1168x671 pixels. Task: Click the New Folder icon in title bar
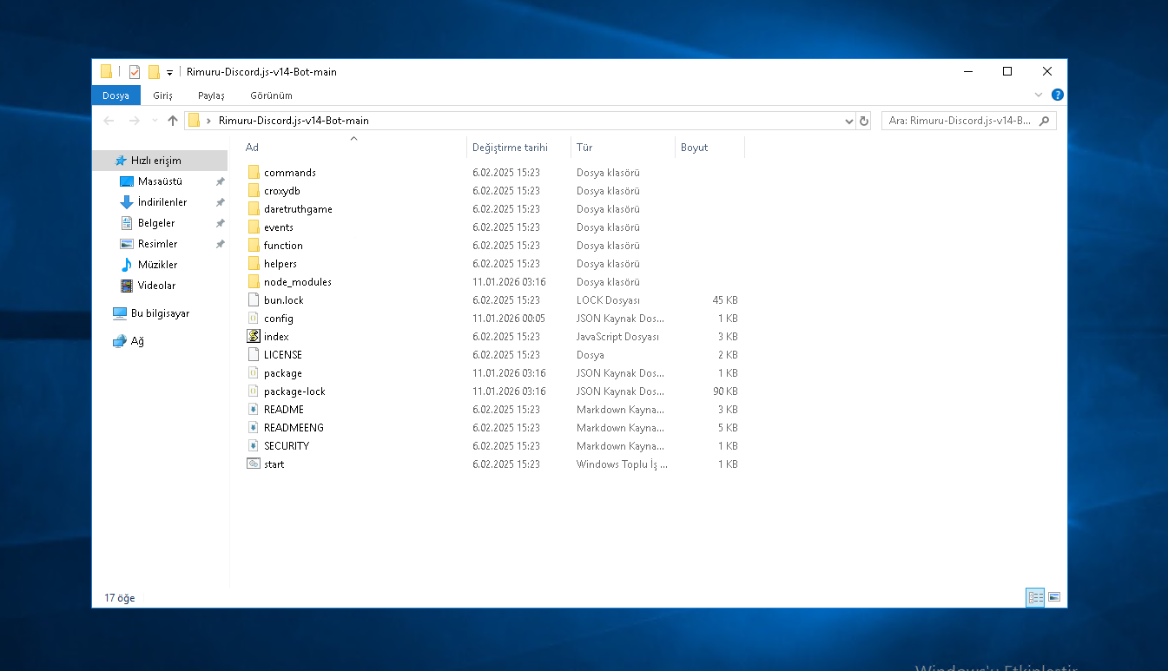coord(154,72)
